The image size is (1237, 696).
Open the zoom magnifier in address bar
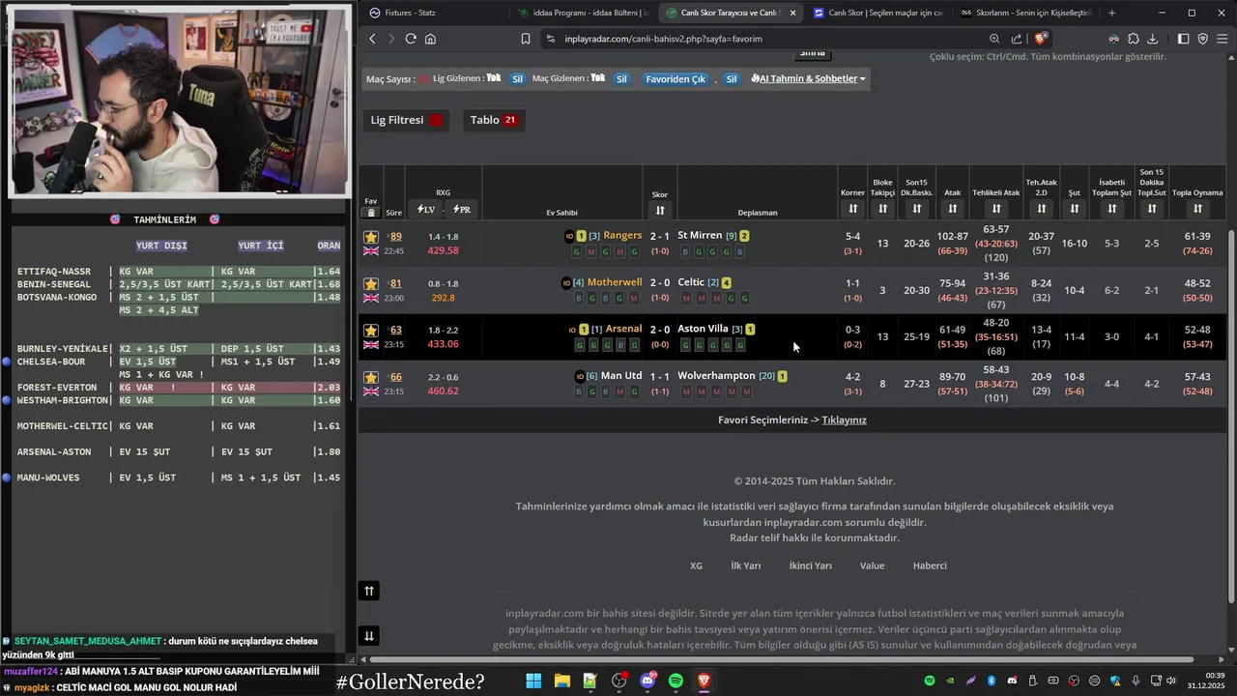click(x=994, y=39)
